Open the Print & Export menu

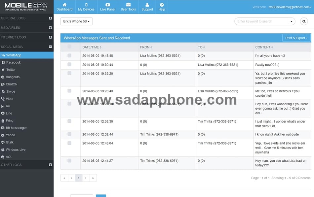click(x=296, y=38)
